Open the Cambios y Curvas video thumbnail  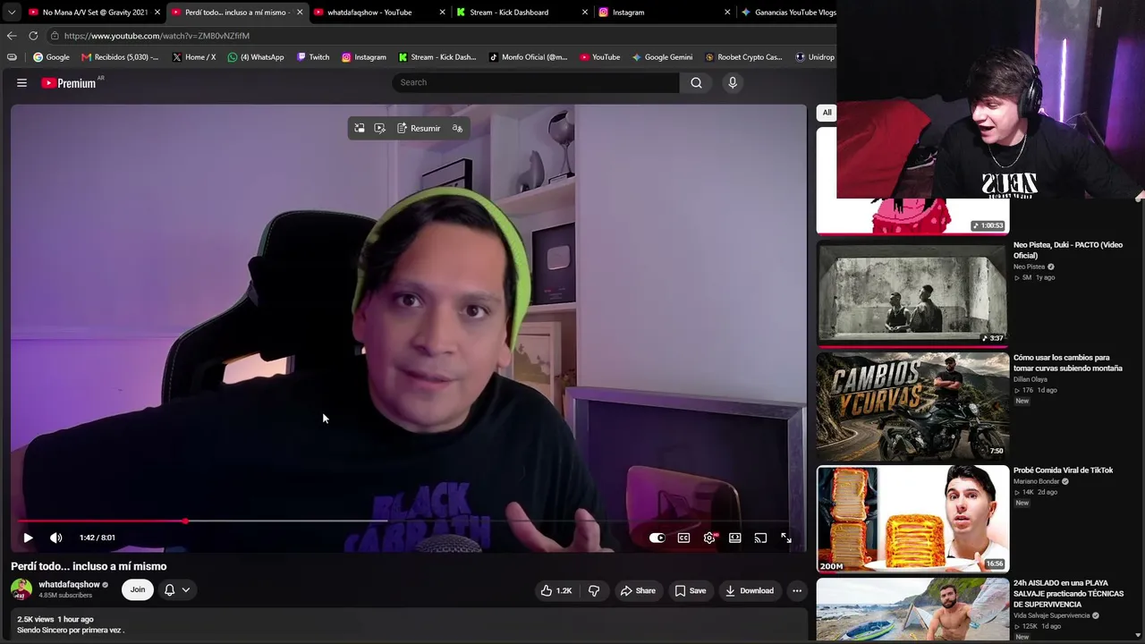pyautogui.click(x=912, y=406)
